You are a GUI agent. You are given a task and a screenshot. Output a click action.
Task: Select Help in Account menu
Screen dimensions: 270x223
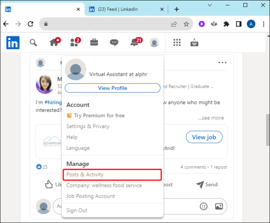[72, 137]
